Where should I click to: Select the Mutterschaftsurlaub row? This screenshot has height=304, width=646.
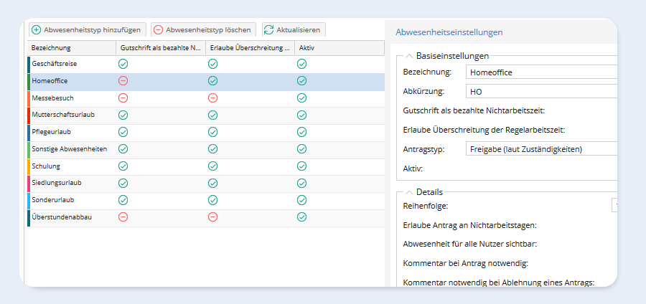(x=72, y=115)
